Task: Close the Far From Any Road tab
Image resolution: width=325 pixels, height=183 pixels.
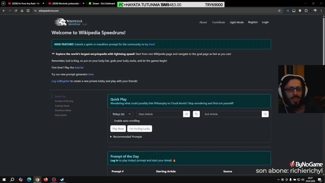Action: 43,4
